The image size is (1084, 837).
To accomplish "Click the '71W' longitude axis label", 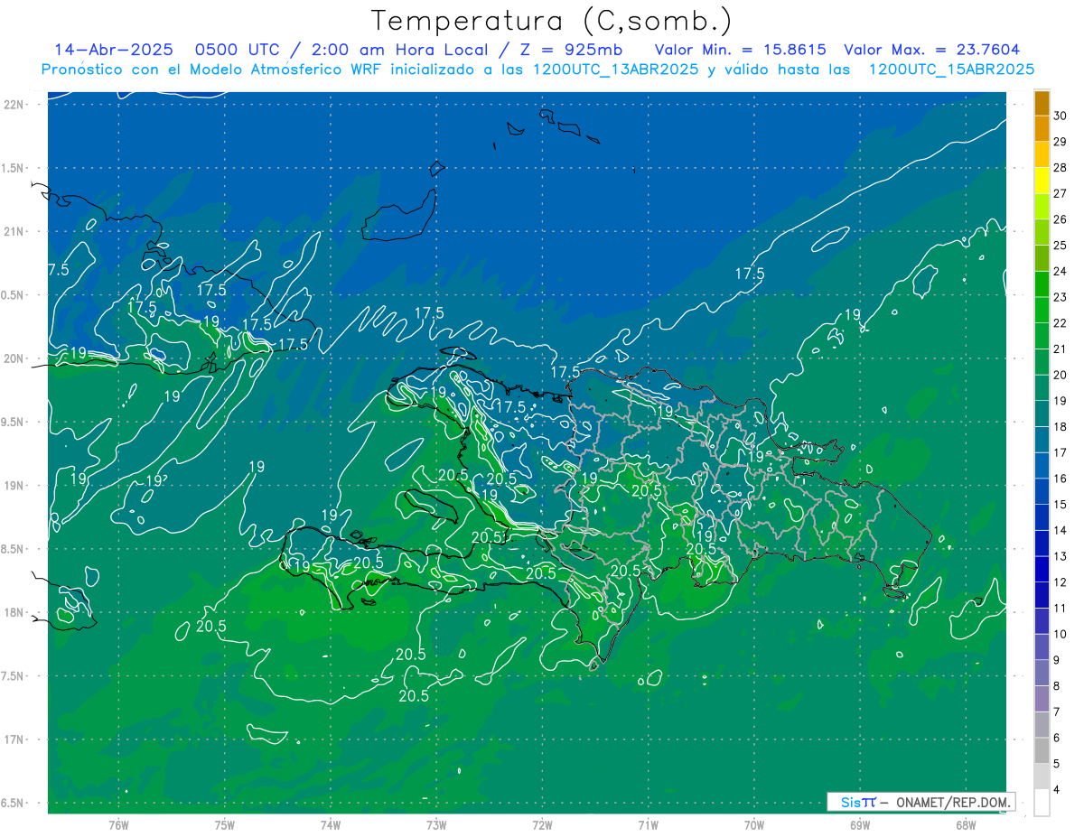I will coord(648,824).
